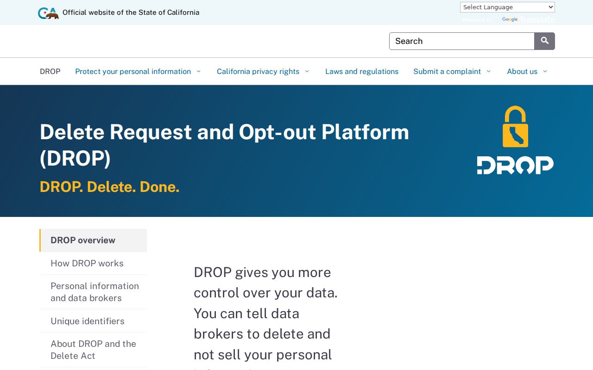Focus the Search input field
This screenshot has width=593, height=370.
click(x=462, y=41)
